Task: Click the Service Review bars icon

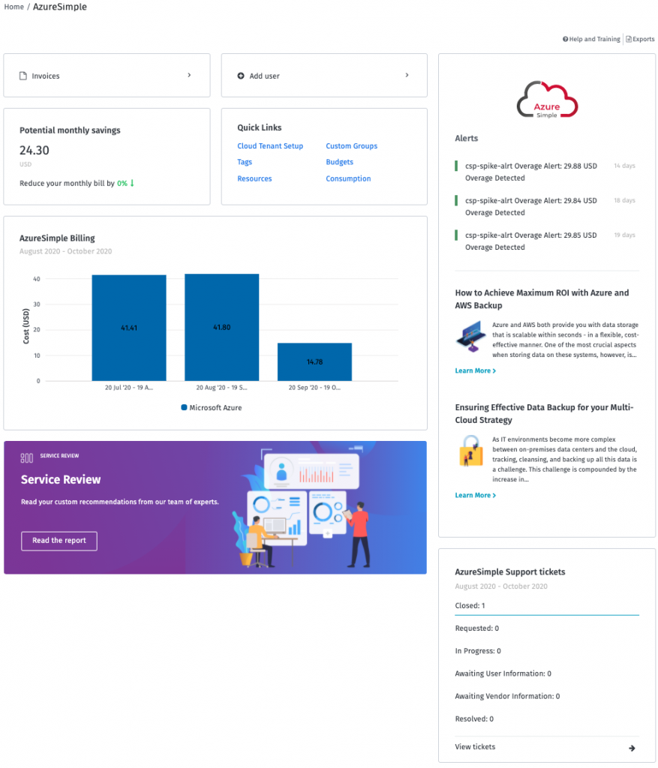Action: coord(27,458)
